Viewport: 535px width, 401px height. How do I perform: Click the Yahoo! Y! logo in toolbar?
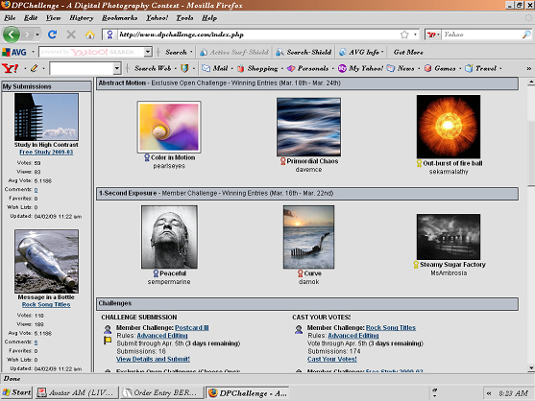[x=11, y=68]
